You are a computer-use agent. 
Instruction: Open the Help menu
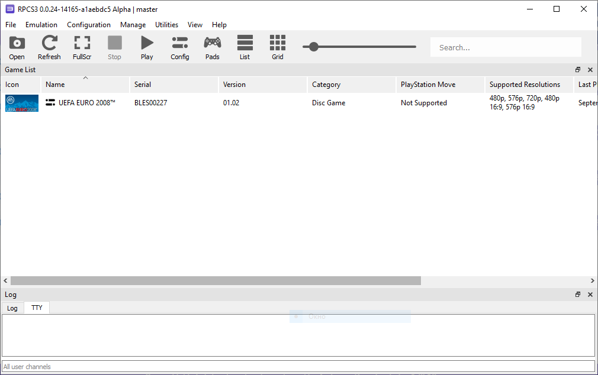coord(219,25)
